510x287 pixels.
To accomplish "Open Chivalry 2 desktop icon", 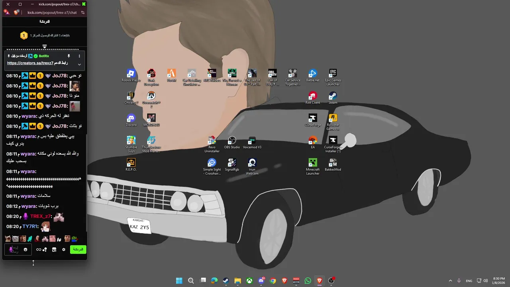I will (131, 98).
